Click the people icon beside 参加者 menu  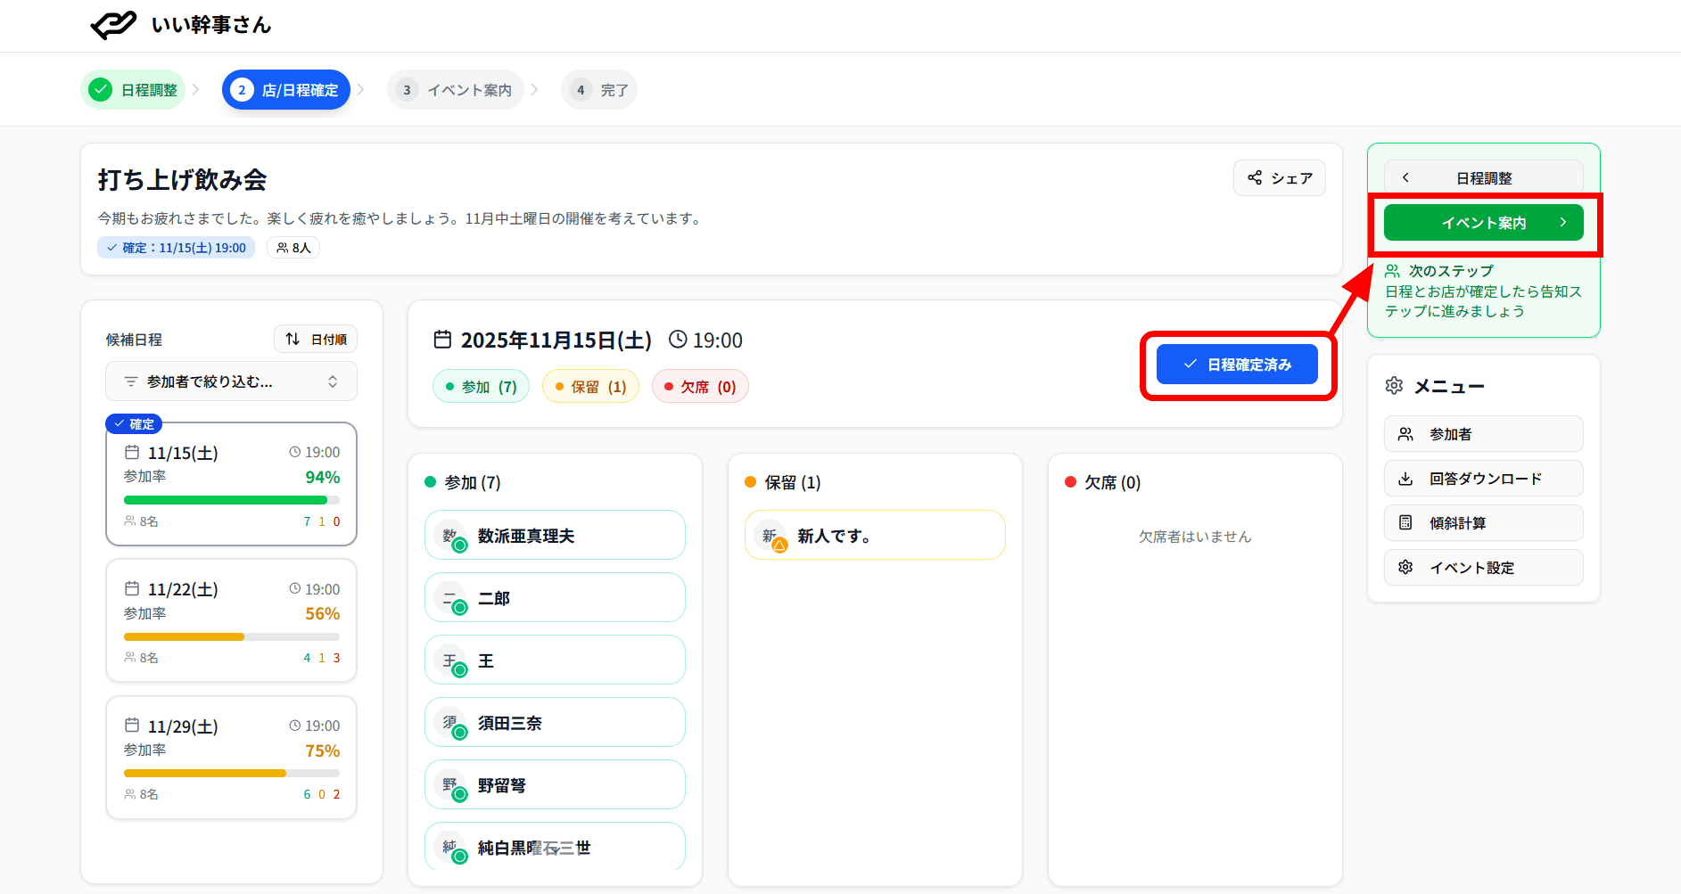1405,434
